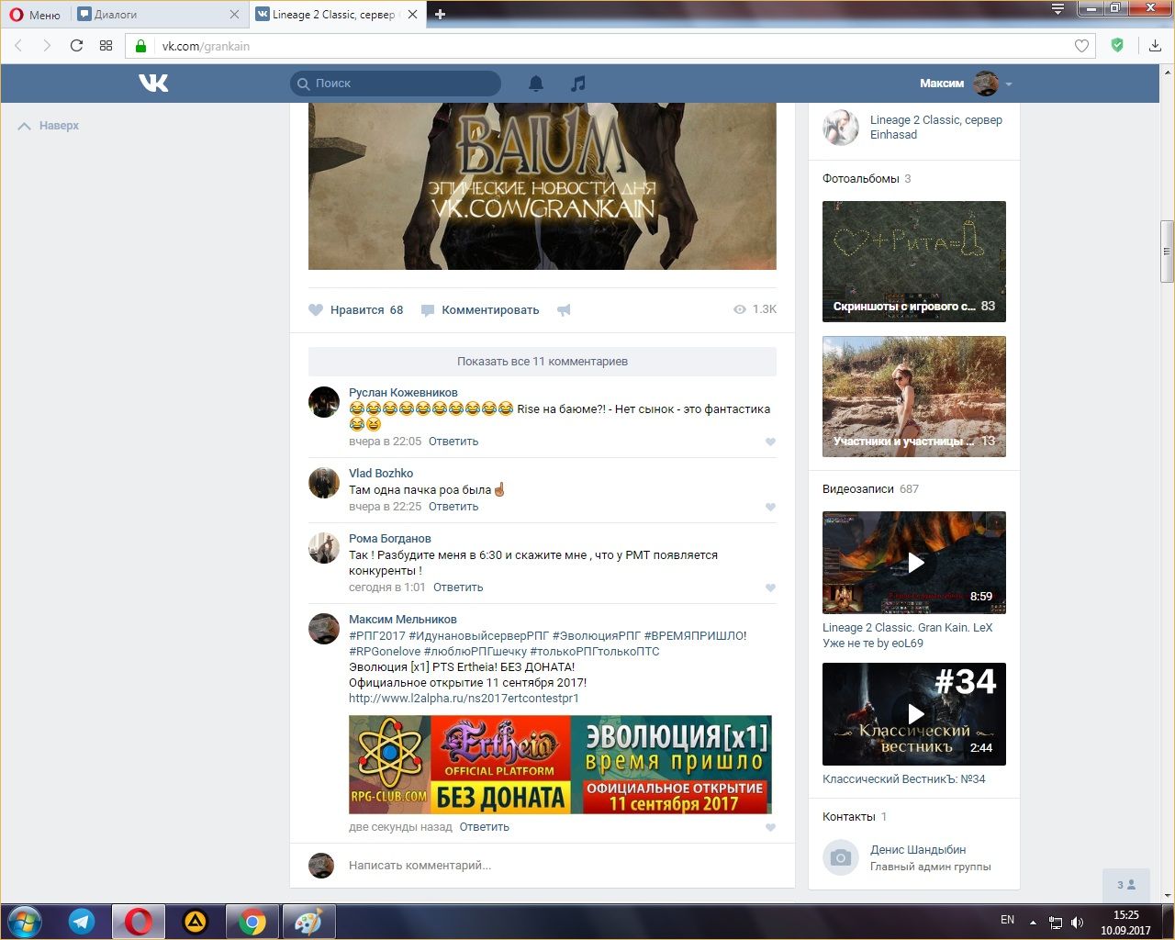Open the Ertheia banner image
The image size is (1175, 940).
click(560, 765)
